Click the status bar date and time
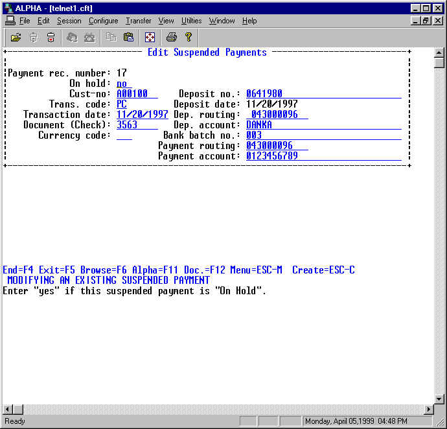The image size is (447, 429). coord(356,421)
